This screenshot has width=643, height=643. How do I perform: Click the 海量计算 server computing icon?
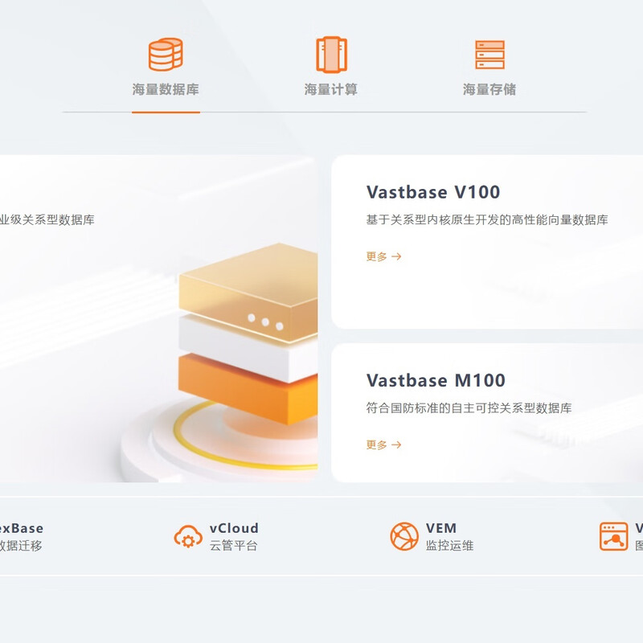pyautogui.click(x=331, y=54)
